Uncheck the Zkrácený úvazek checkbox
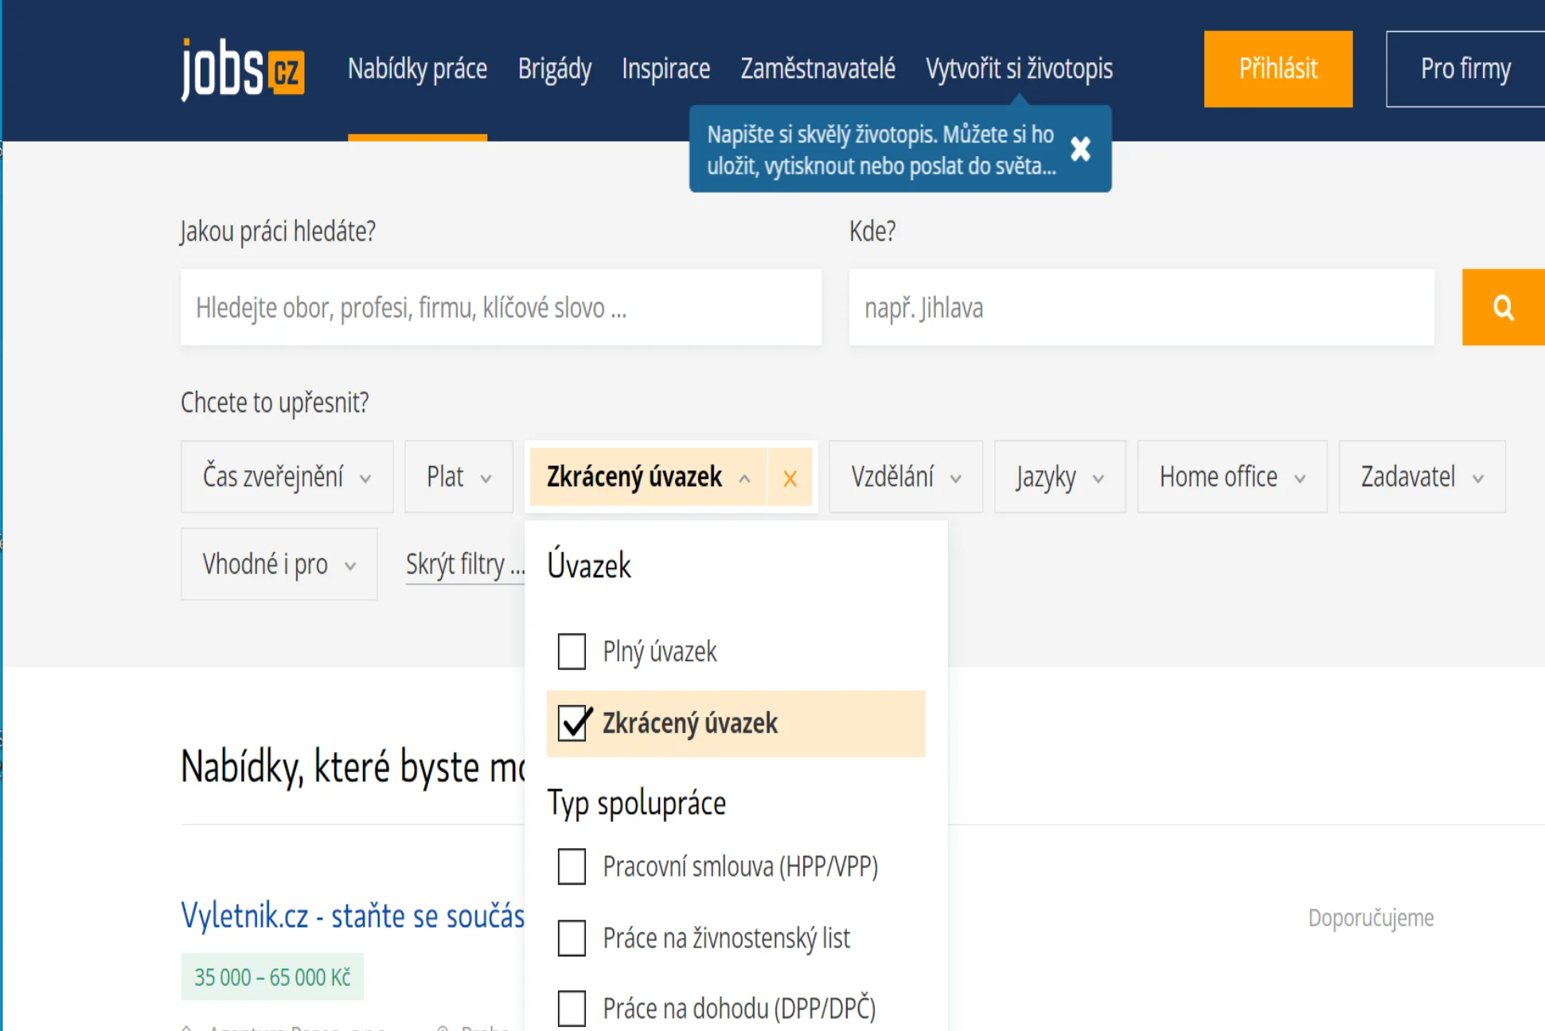 coord(572,723)
